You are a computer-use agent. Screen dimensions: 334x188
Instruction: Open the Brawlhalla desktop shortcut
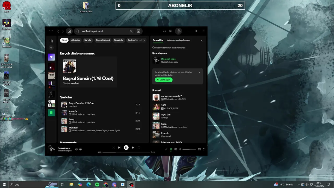pos(7,42)
